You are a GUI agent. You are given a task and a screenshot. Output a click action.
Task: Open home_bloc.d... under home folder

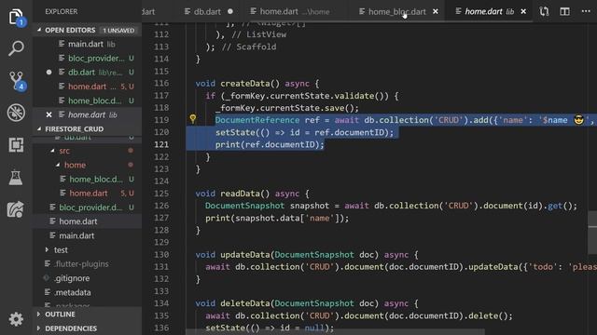[x=87, y=180]
